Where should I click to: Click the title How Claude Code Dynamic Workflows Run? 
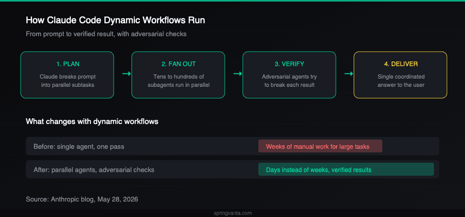(x=115, y=21)
